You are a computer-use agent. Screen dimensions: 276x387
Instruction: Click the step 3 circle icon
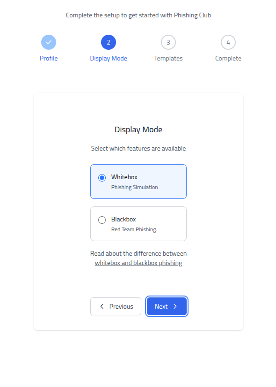[x=168, y=42]
